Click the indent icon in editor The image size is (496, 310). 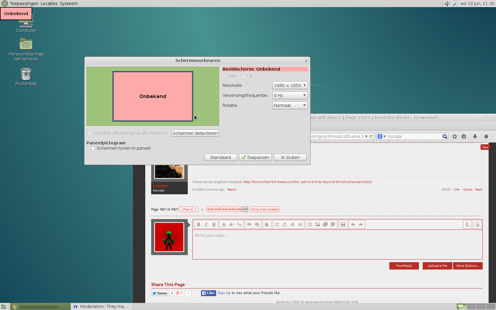300,224
